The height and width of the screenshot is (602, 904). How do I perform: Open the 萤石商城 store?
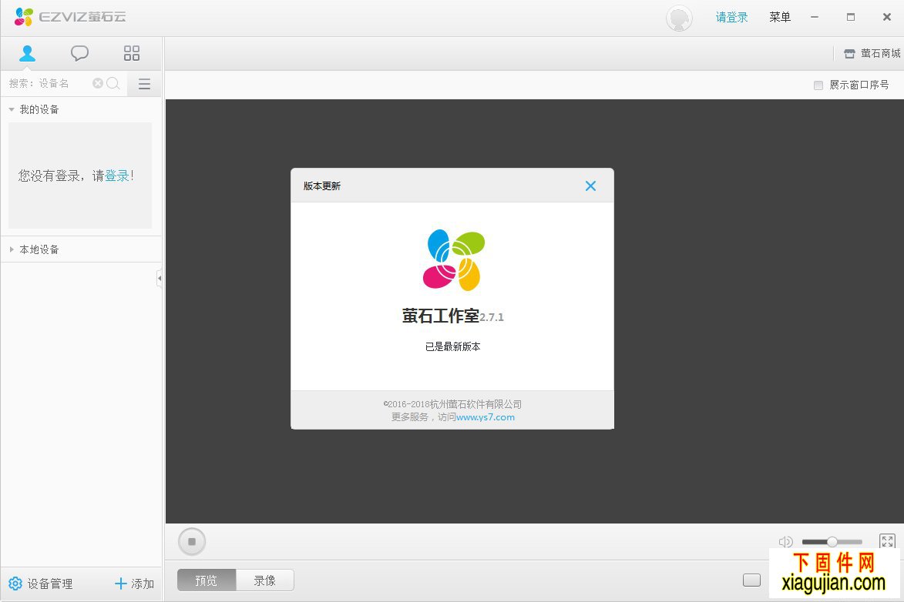(872, 54)
